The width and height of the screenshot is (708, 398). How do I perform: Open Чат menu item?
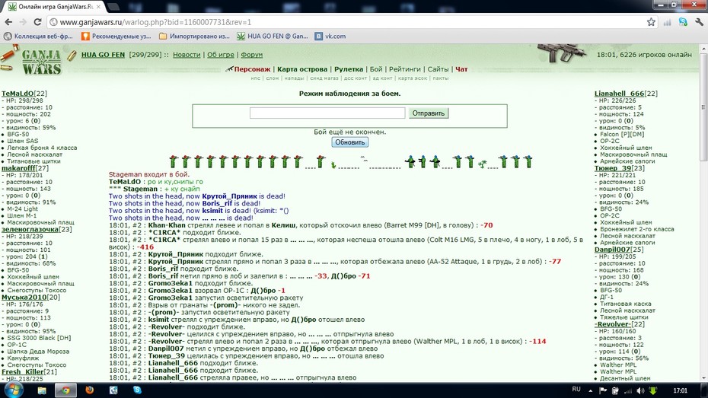click(461, 69)
